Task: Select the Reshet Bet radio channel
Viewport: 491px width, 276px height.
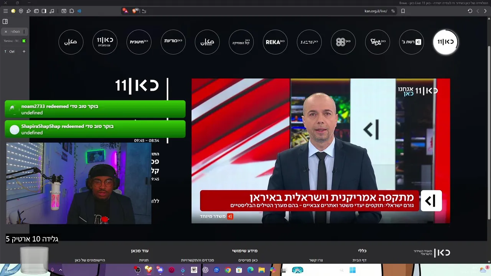Action: click(411, 42)
